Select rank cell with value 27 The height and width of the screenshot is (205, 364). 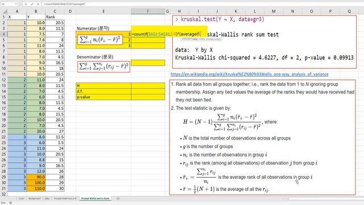[x=55, y=131]
